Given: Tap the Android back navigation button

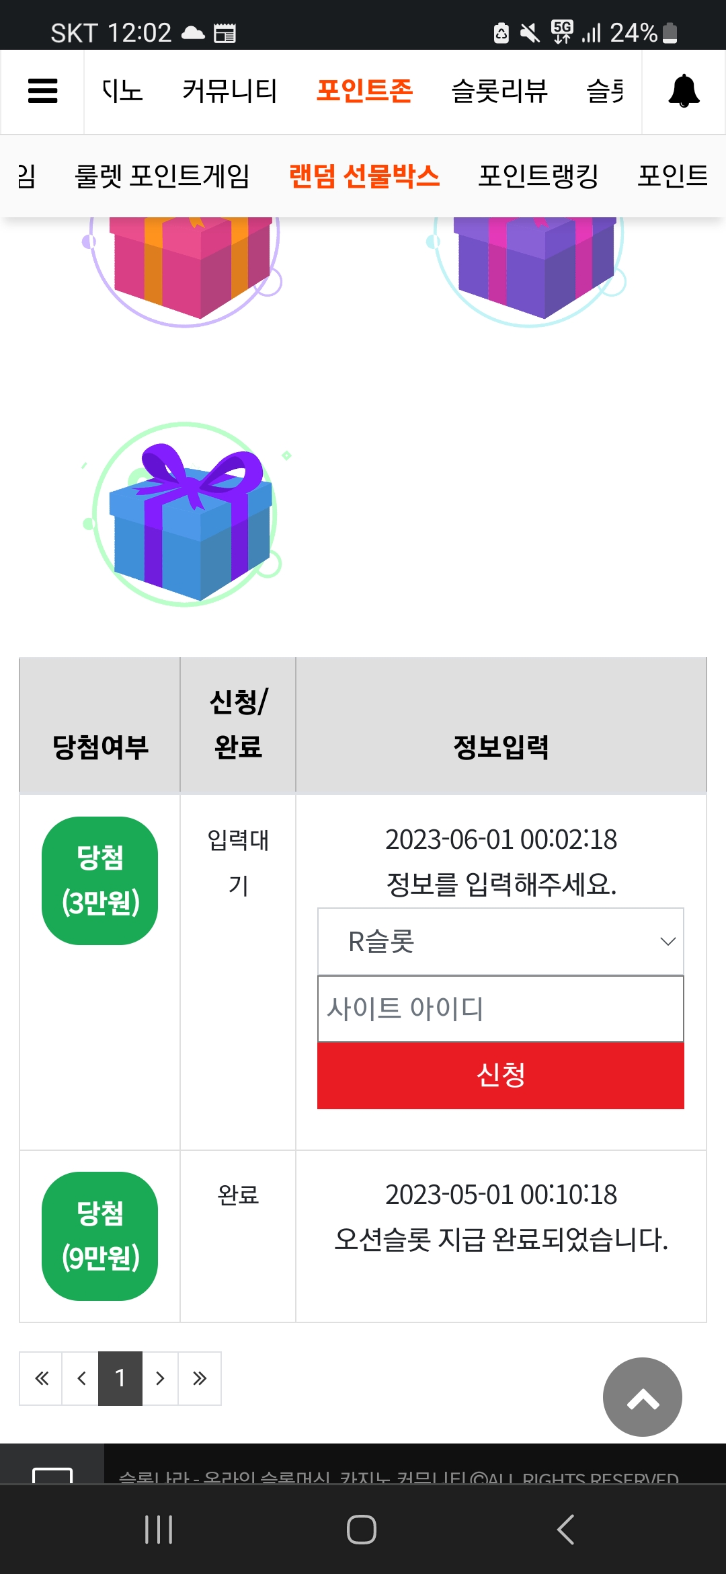Looking at the screenshot, I should click(565, 1530).
